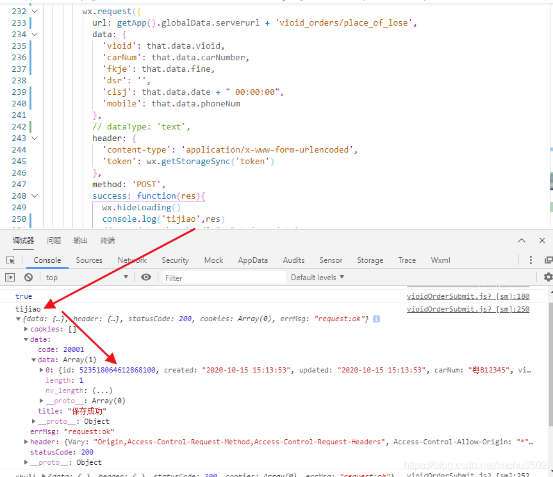
Task: Click the 'vioid_orders/place_of_lose' string
Action: 345,23
